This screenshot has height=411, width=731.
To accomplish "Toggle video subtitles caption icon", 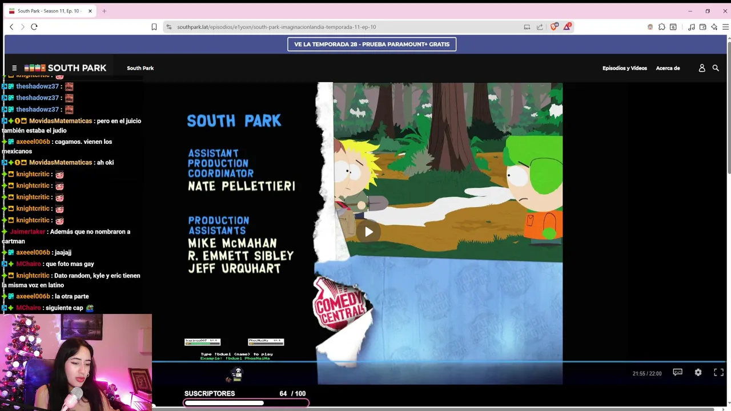I will (x=677, y=372).
